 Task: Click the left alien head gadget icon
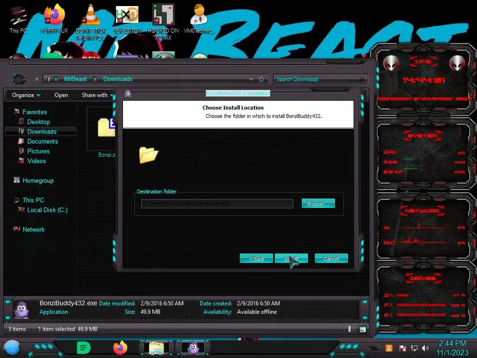tap(391, 63)
